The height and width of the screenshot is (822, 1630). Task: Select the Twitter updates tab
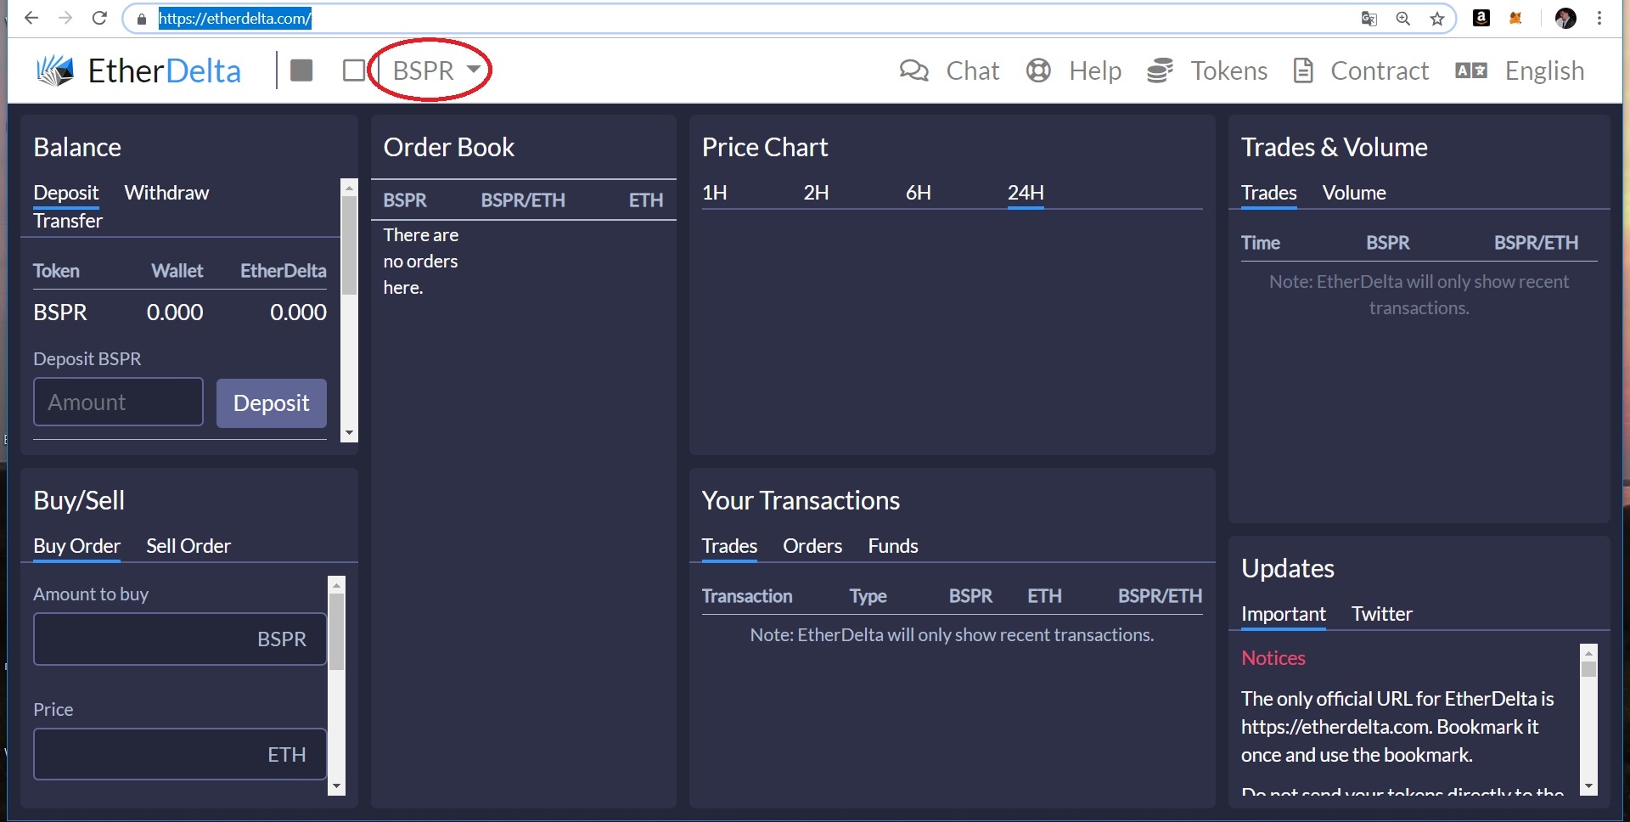point(1382,614)
